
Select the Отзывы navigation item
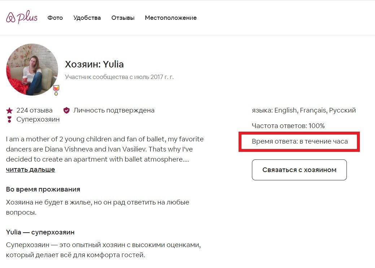123,18
